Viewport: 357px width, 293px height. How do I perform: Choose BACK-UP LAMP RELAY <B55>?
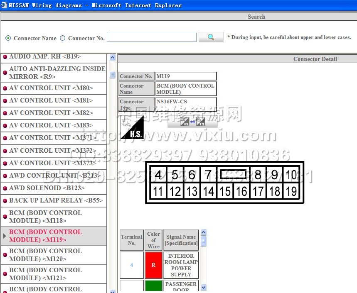[54, 201]
